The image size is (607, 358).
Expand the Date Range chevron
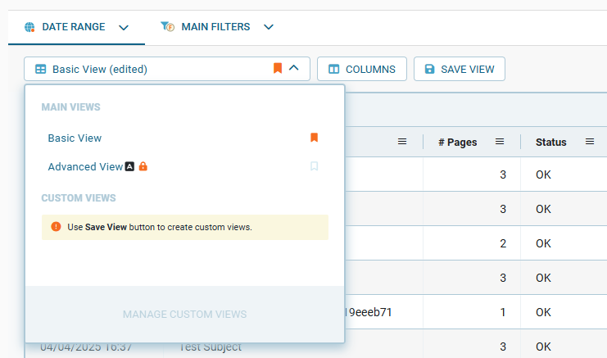[x=124, y=27]
